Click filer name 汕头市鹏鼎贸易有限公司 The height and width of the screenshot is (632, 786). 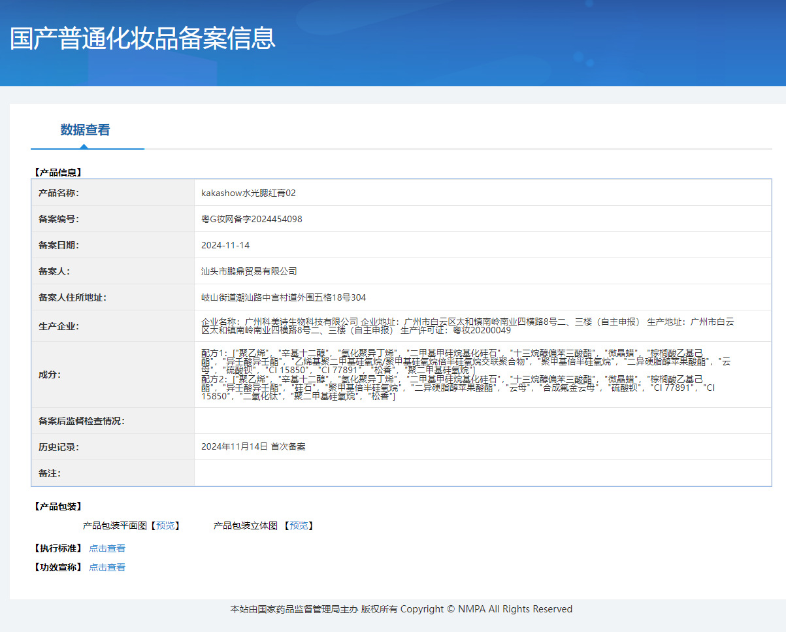pyautogui.click(x=249, y=271)
